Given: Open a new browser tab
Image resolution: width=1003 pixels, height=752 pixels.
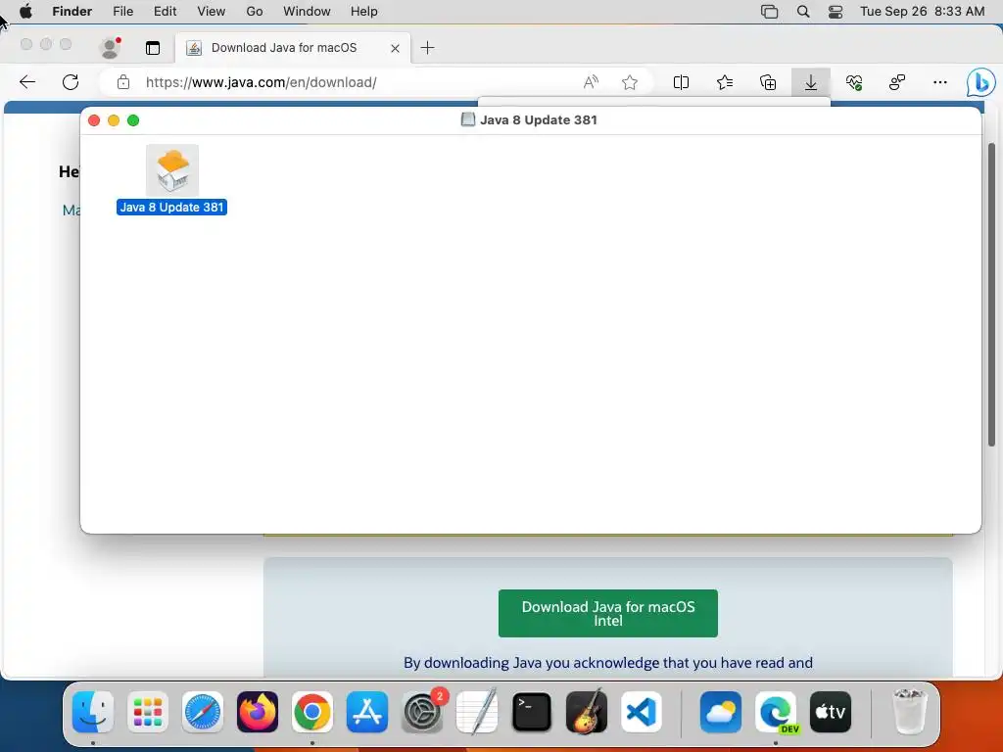Looking at the screenshot, I should (427, 47).
